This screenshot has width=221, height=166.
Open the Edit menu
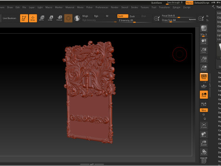coord(17,7)
